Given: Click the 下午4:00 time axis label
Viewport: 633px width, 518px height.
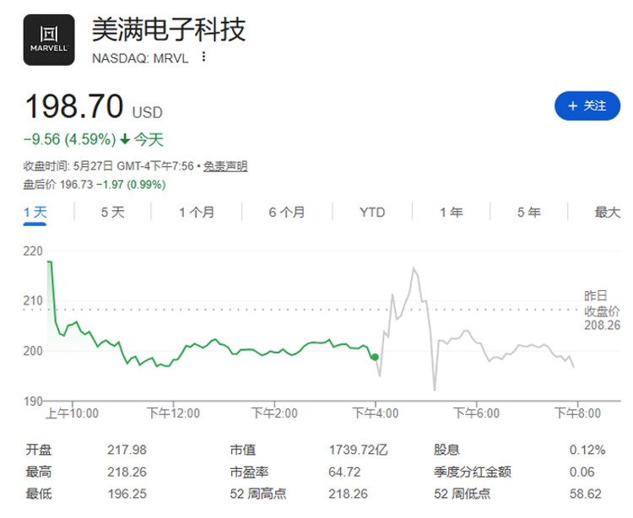Looking at the screenshot, I should [x=376, y=413].
